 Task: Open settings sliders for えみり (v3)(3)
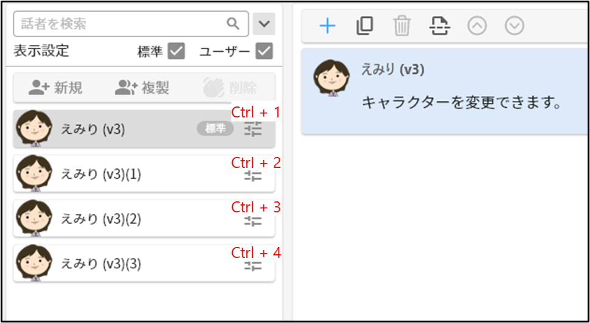click(253, 266)
